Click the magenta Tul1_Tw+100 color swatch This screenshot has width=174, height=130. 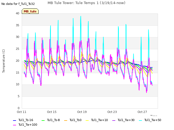tap(14, 125)
